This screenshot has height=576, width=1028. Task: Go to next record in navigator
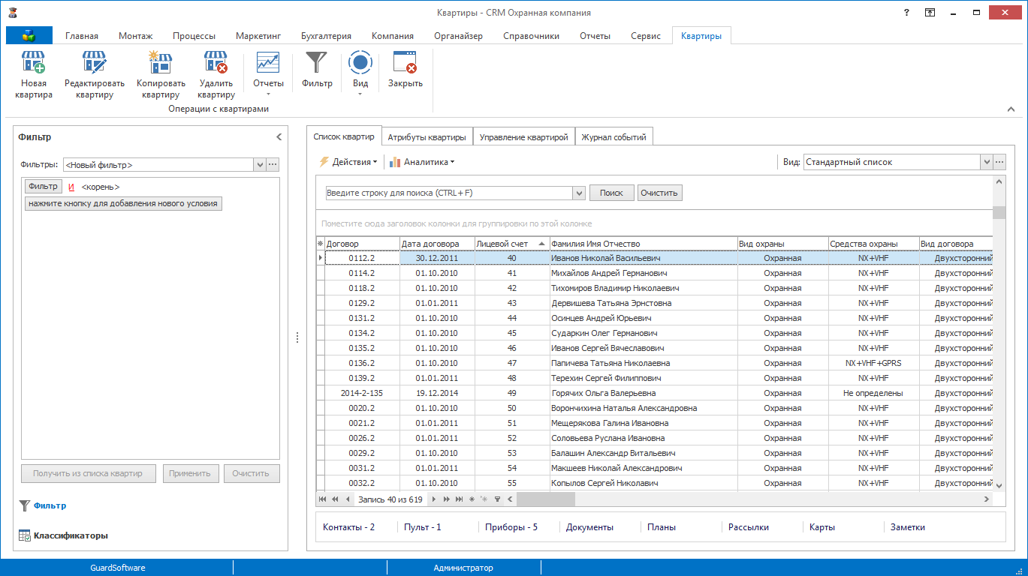click(434, 499)
